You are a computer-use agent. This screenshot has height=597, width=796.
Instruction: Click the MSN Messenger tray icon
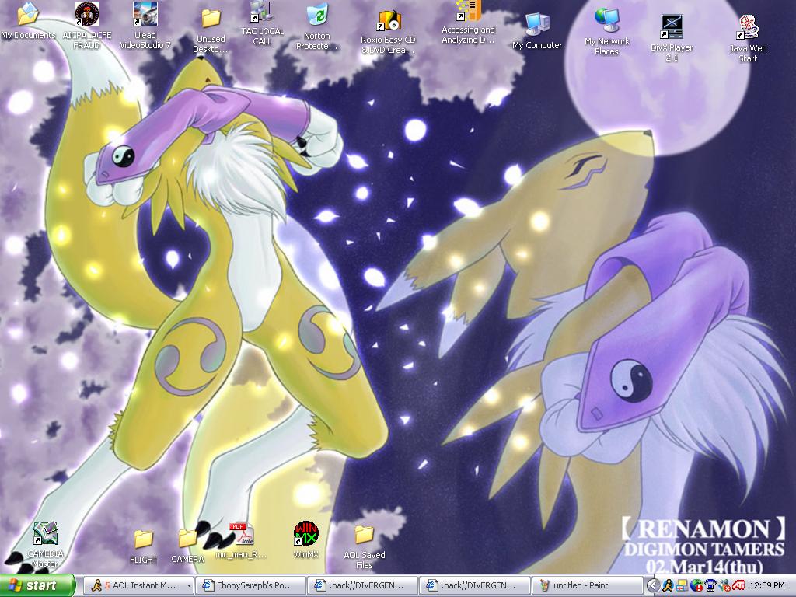724,586
